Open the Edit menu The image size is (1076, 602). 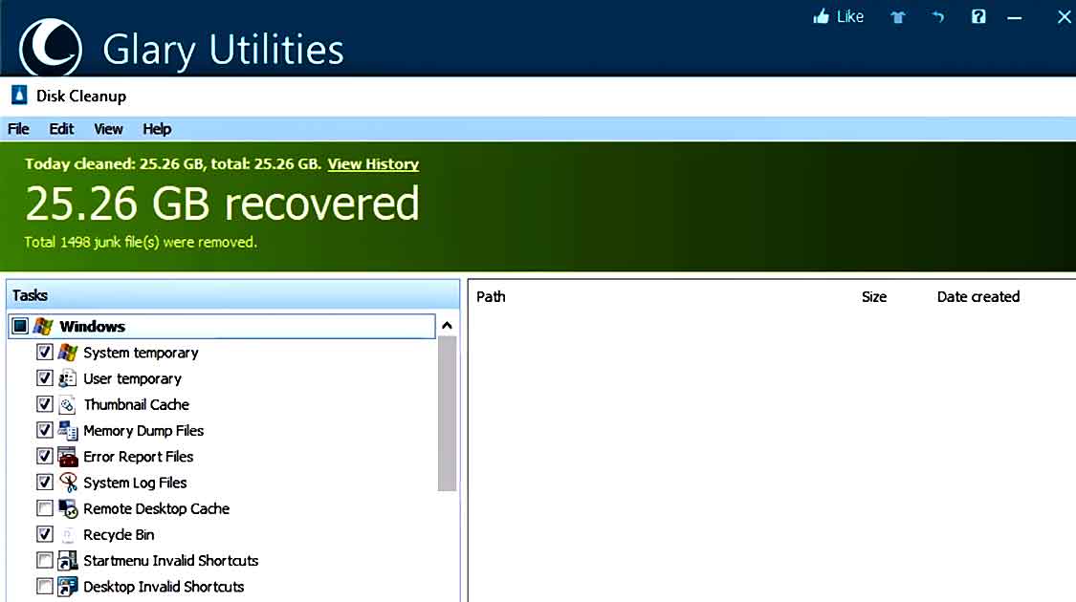61,129
